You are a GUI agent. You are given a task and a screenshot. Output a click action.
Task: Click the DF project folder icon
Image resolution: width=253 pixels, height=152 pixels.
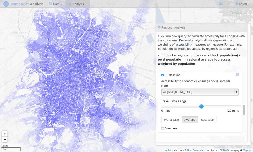[220, 4]
